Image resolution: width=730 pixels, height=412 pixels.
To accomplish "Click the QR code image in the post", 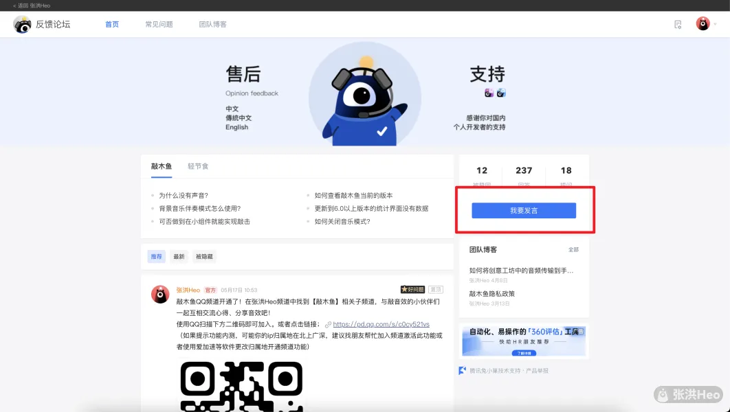I will point(242,386).
